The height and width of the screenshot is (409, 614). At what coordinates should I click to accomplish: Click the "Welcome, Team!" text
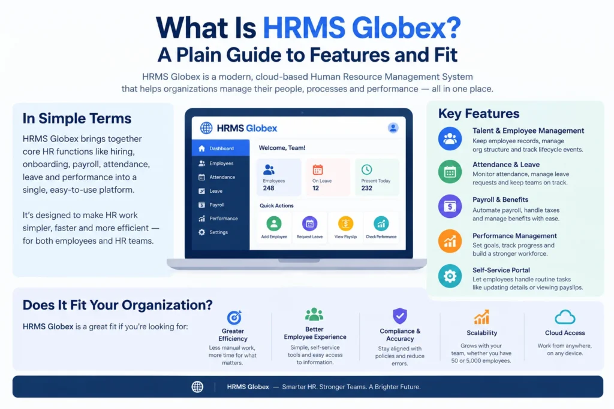click(282, 148)
